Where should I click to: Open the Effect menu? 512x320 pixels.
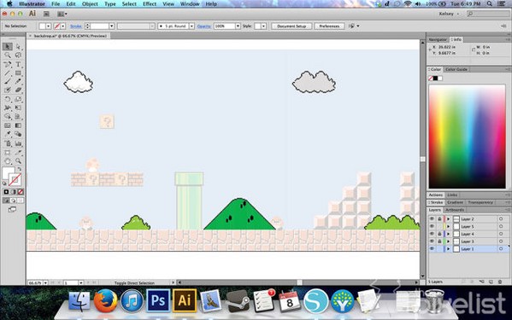coord(150,4)
